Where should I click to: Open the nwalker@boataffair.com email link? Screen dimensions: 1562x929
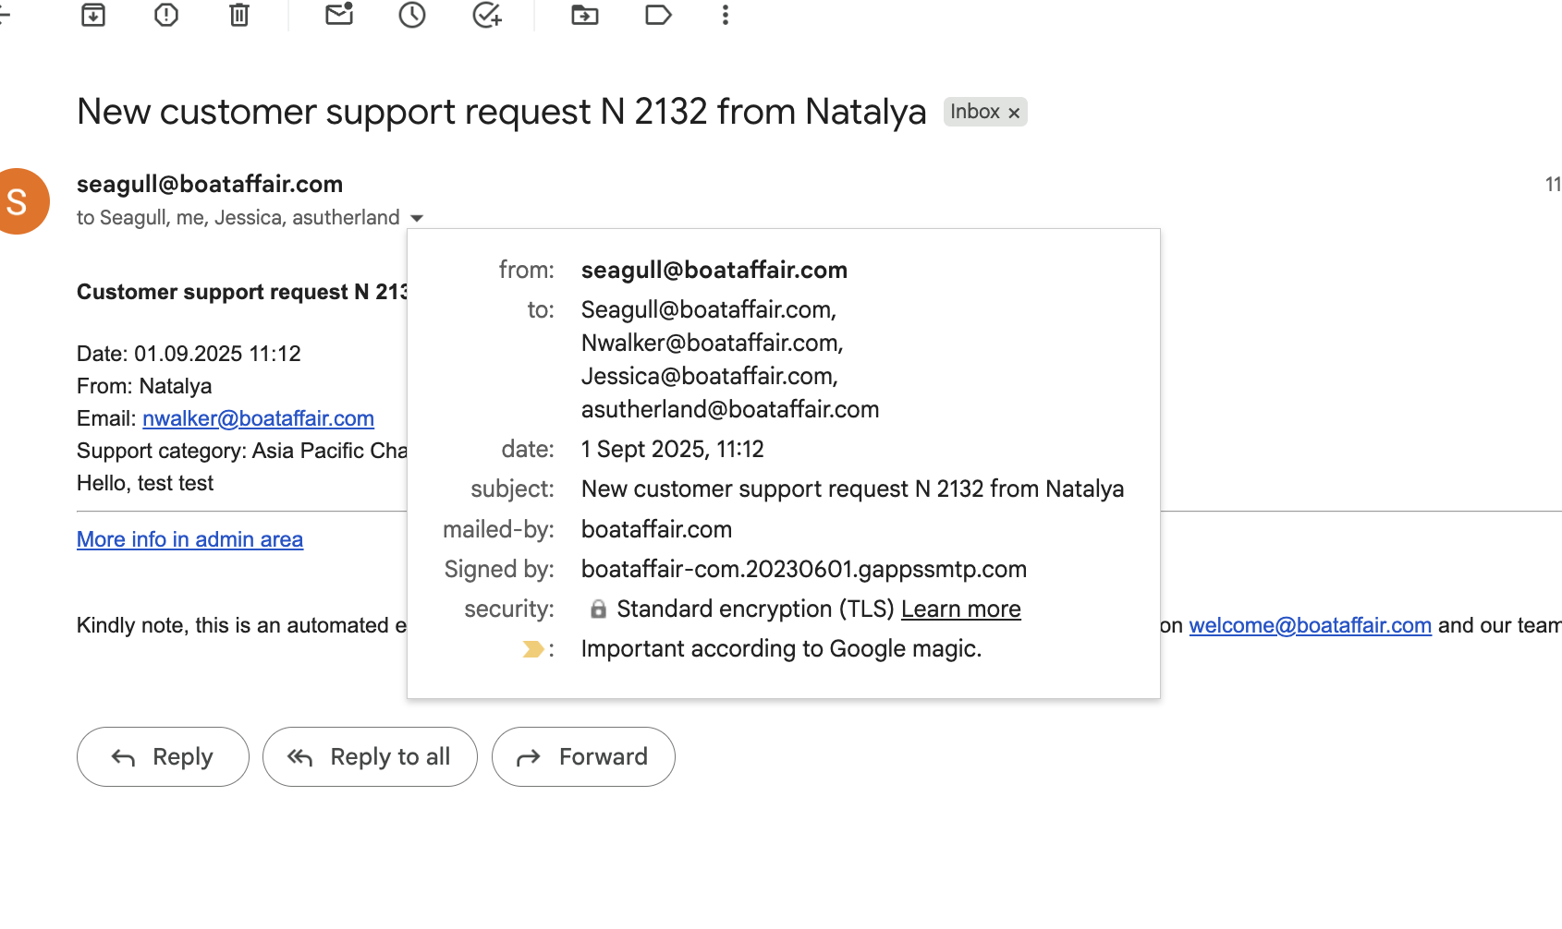258,418
